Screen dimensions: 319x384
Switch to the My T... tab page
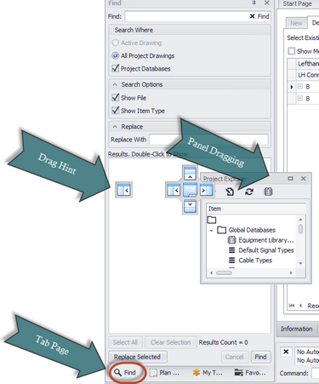click(208, 372)
